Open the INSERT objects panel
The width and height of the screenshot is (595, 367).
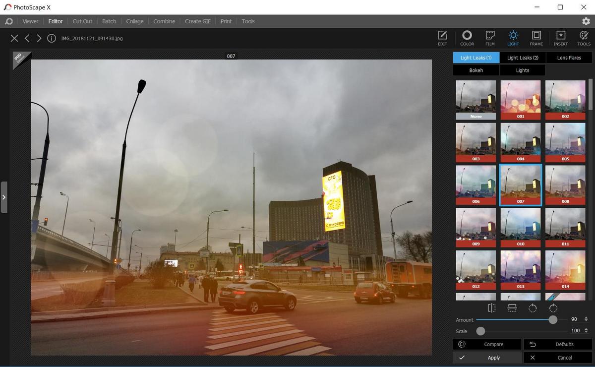561,38
